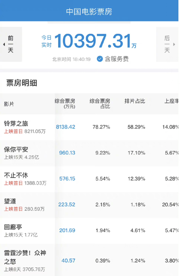Open the 铃芽之旅 movie row
The image size is (180, 276).
click(89, 127)
